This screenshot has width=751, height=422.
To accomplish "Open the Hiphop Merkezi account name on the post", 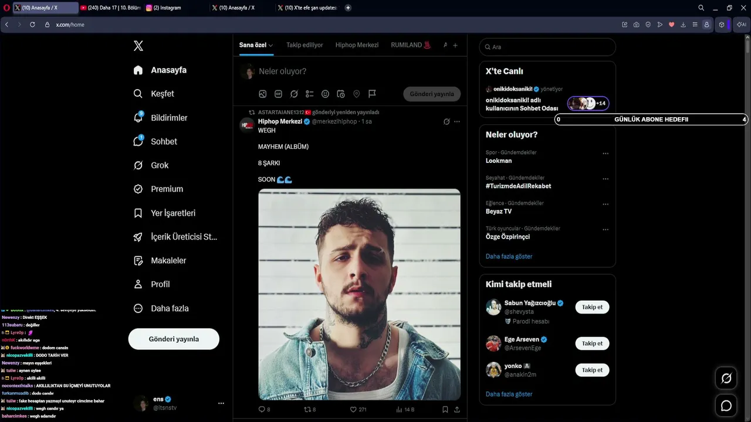I will [x=280, y=121].
